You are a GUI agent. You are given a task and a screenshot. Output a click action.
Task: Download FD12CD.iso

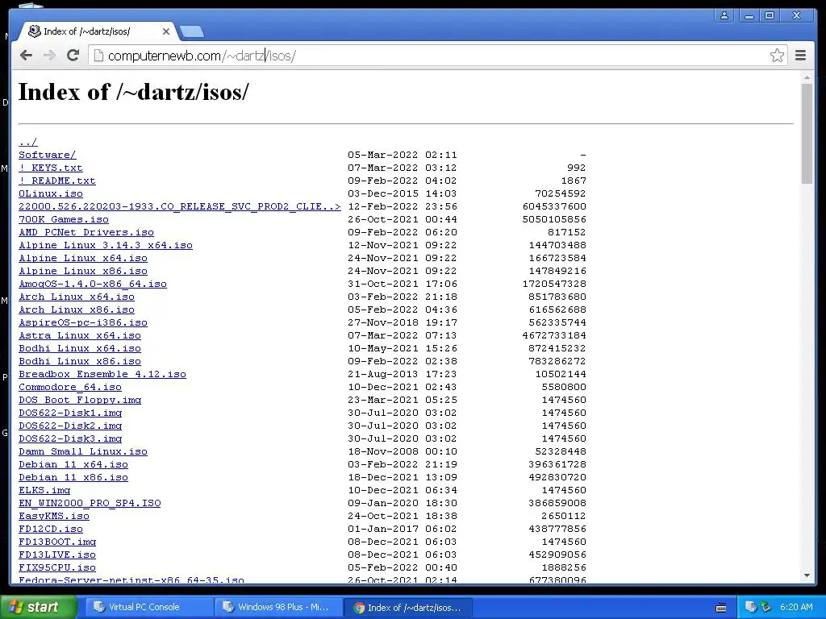(51, 529)
